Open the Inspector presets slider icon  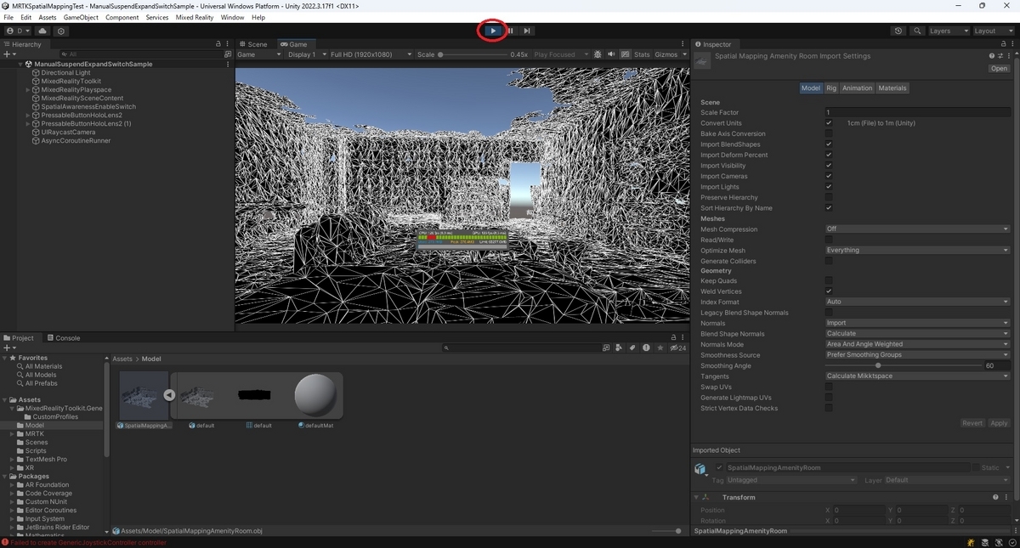coord(1000,56)
